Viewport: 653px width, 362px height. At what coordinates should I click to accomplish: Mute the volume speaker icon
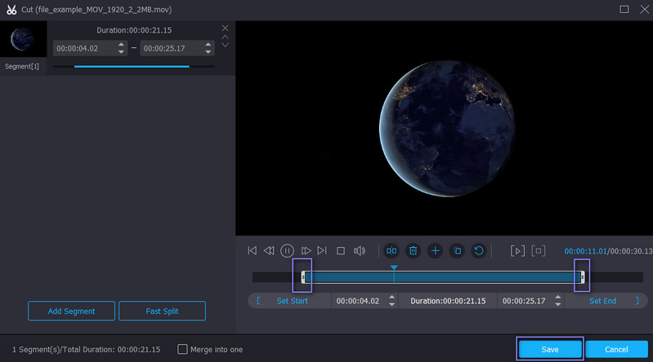pos(360,251)
